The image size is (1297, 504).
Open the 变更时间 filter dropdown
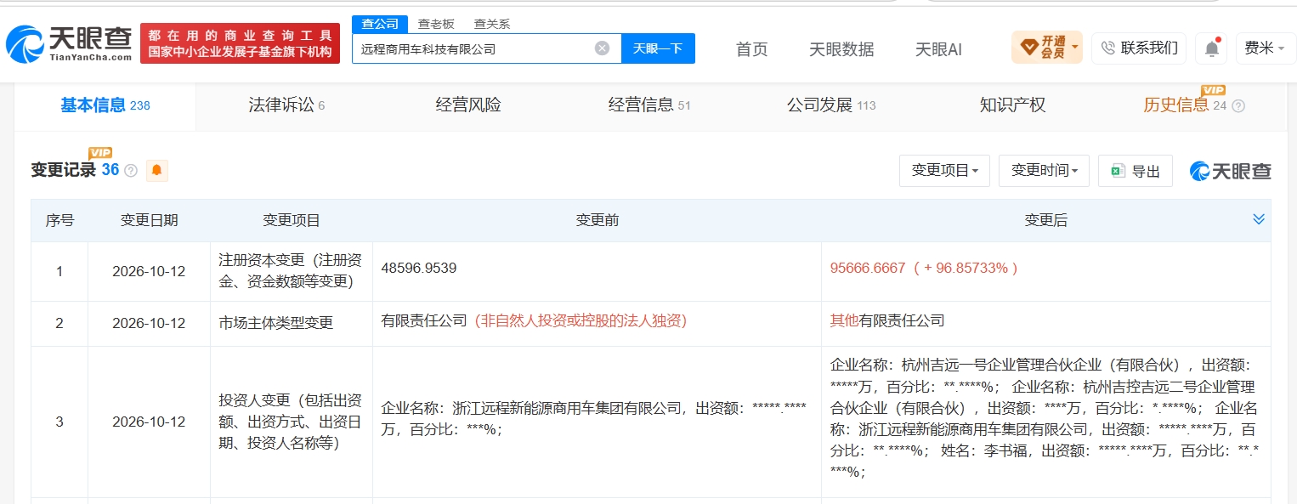coord(1045,171)
